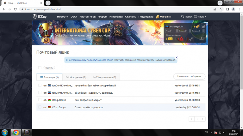Viewport: 243px width, 136px height.
Task: Click the browser forward arrow
Action: [x=9, y=9]
